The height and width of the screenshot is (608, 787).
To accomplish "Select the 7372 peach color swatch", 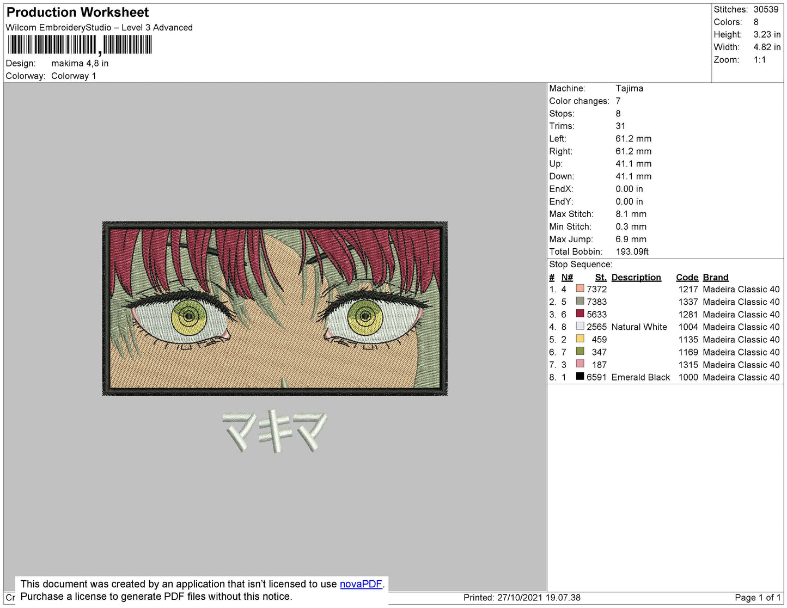I will pyautogui.click(x=580, y=288).
